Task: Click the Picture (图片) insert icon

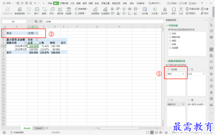Action: pos(37,11)
